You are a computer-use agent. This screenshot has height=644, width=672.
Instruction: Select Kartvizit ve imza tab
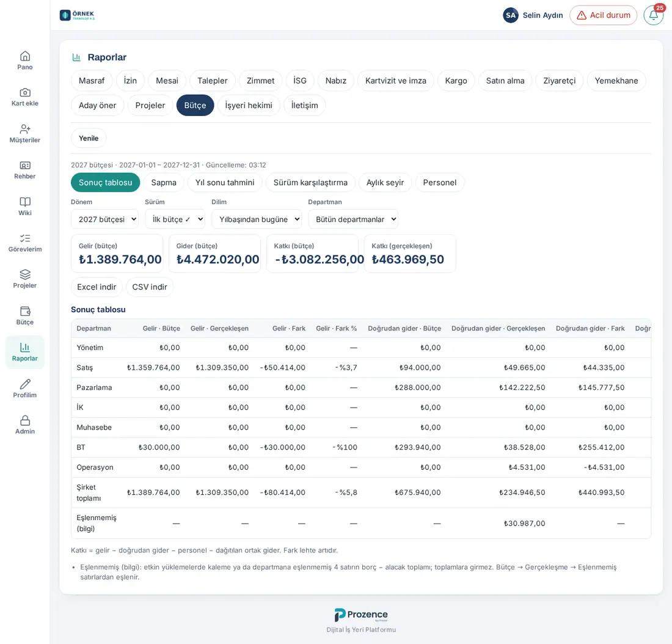pos(396,81)
